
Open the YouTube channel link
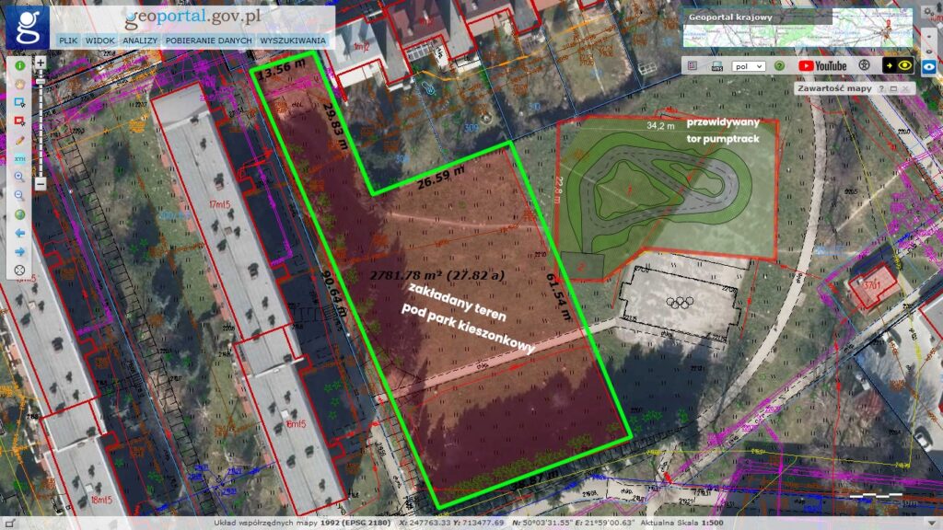click(822, 66)
